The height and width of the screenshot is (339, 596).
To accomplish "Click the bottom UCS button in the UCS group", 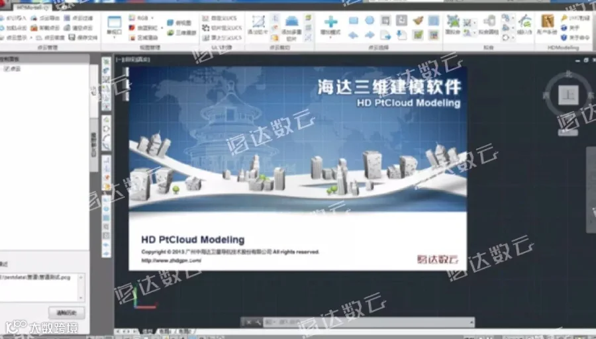I will coord(222,38).
